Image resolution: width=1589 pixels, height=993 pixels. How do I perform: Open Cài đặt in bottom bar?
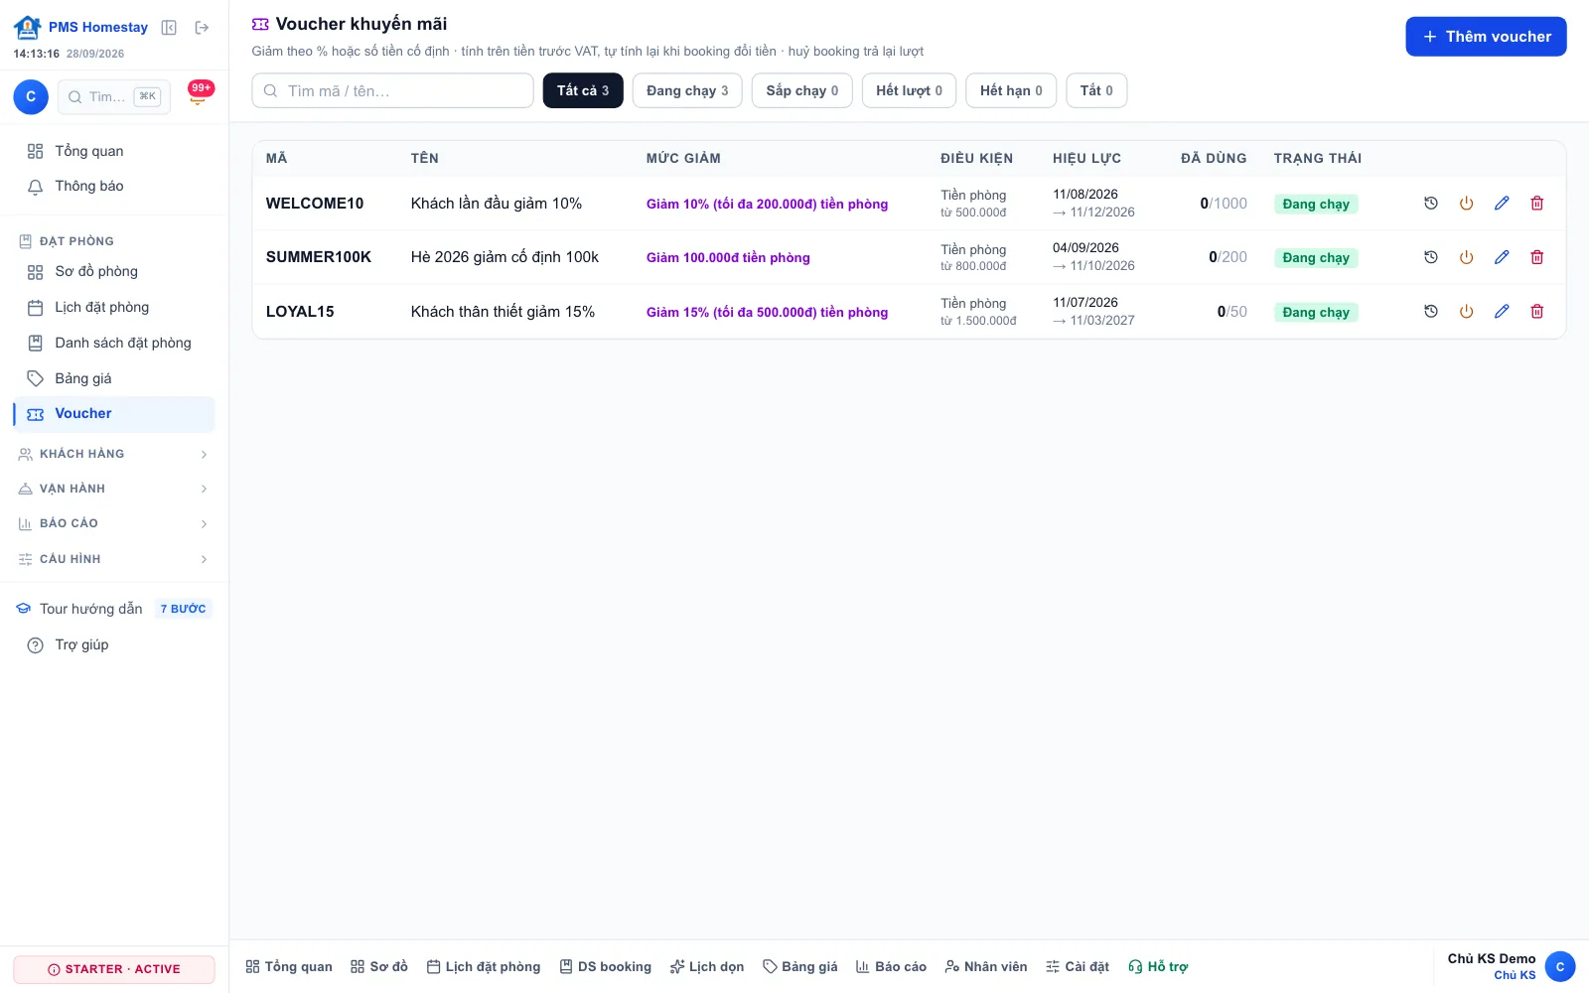point(1078,967)
